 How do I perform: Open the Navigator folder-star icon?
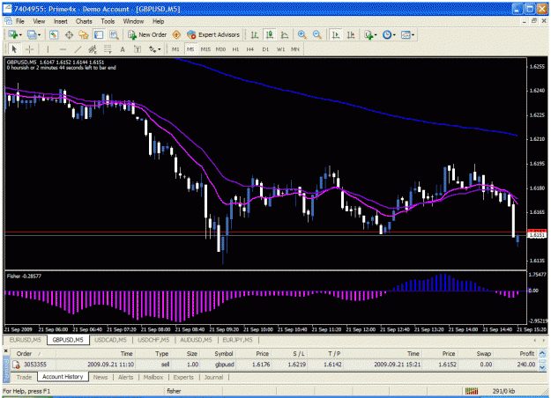pyautogui.click(x=84, y=34)
